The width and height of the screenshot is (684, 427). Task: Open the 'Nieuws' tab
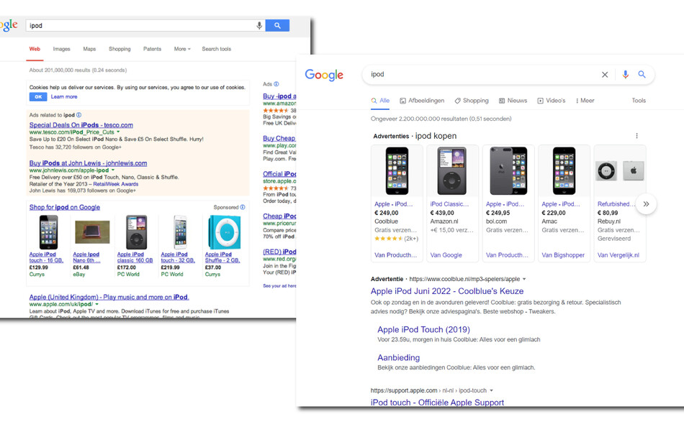513,101
